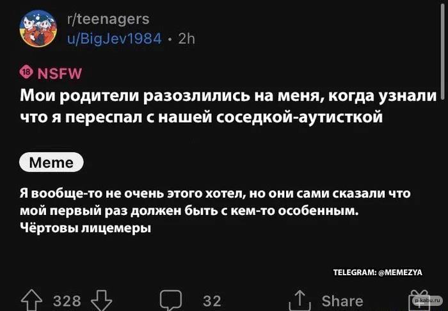This screenshot has width=448, height=311.
Task: Click the 32 comments count
Action: [212, 301]
